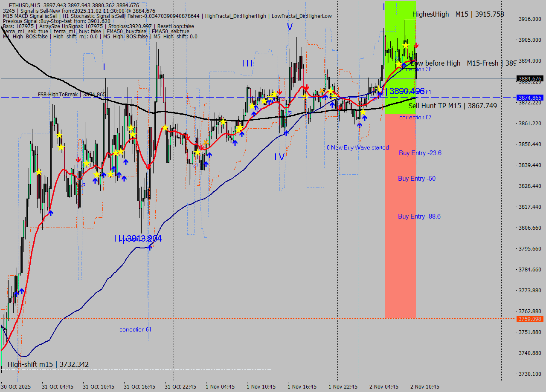Click the "Sell Hunt TP M15 | 3867.749" label

point(453,106)
